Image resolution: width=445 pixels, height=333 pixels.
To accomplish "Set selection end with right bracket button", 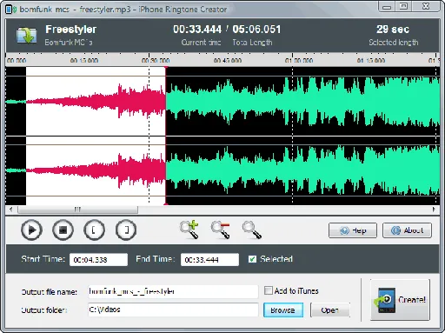I will point(126,230).
